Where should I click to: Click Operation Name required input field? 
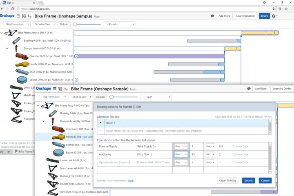tap(116, 163)
